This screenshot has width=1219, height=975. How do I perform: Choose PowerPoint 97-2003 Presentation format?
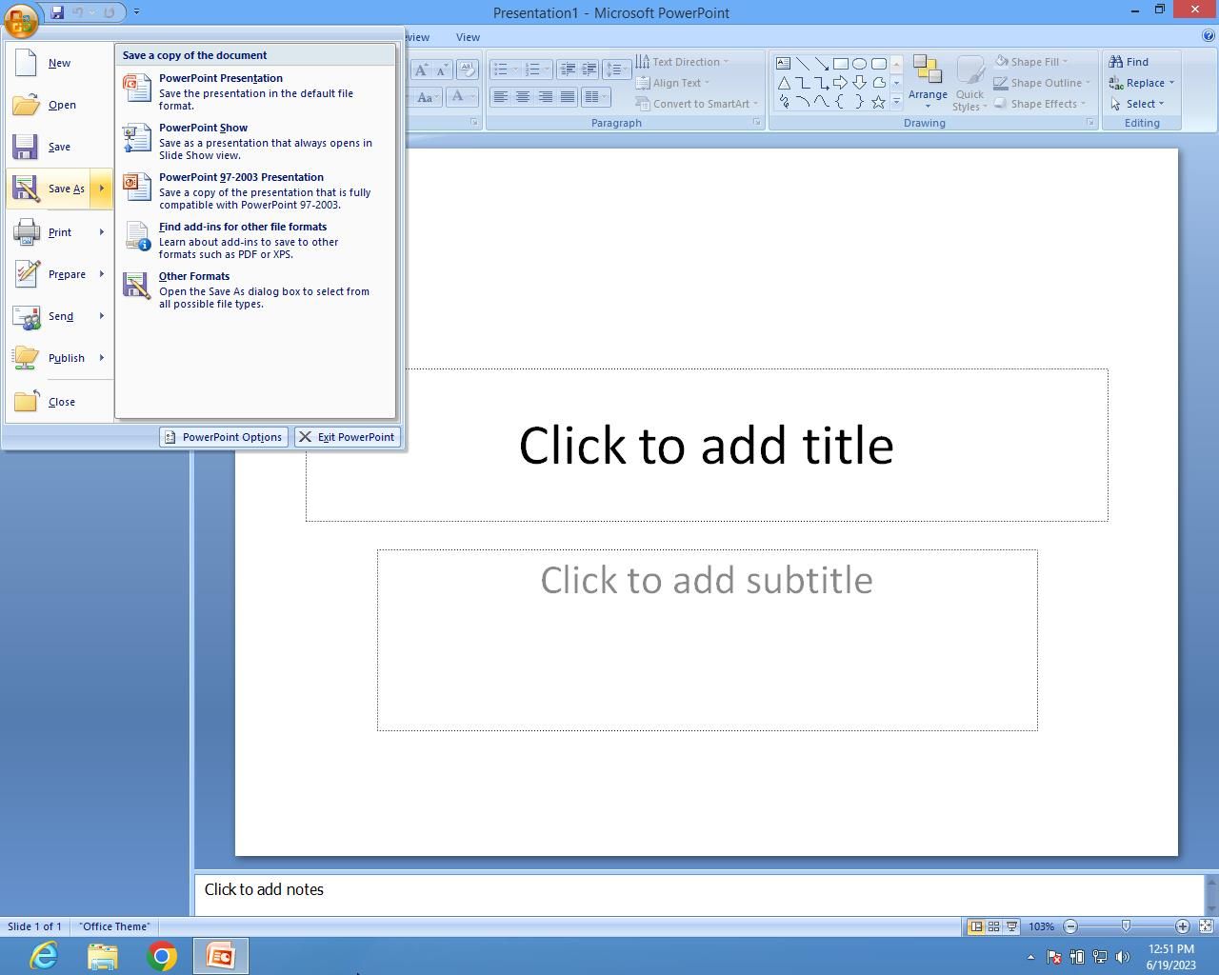(x=241, y=177)
